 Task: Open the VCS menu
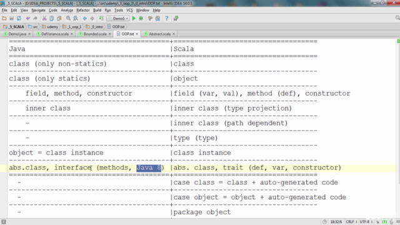coord(129,10)
